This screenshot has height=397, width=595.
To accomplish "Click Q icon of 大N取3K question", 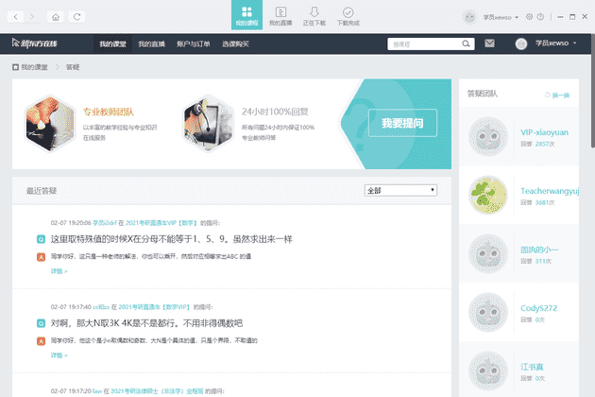I will 41,323.
